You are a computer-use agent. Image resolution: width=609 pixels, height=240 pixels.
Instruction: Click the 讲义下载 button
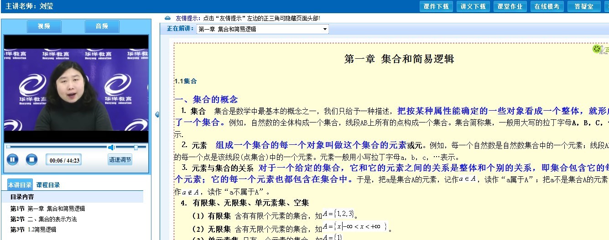[x=473, y=6]
